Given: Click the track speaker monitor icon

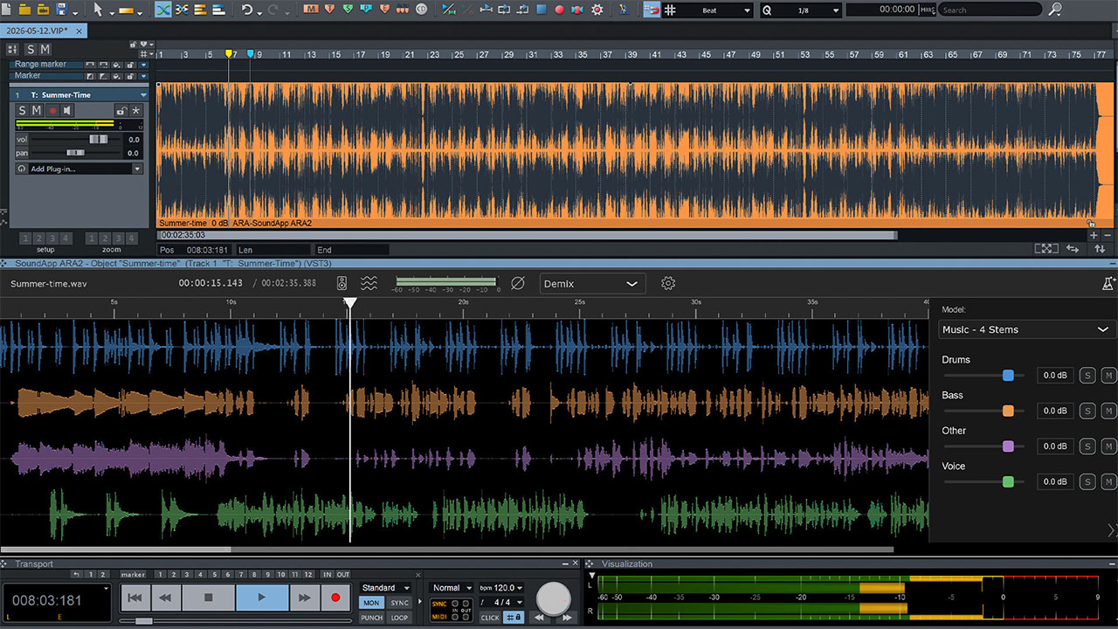Looking at the screenshot, I should point(67,110).
